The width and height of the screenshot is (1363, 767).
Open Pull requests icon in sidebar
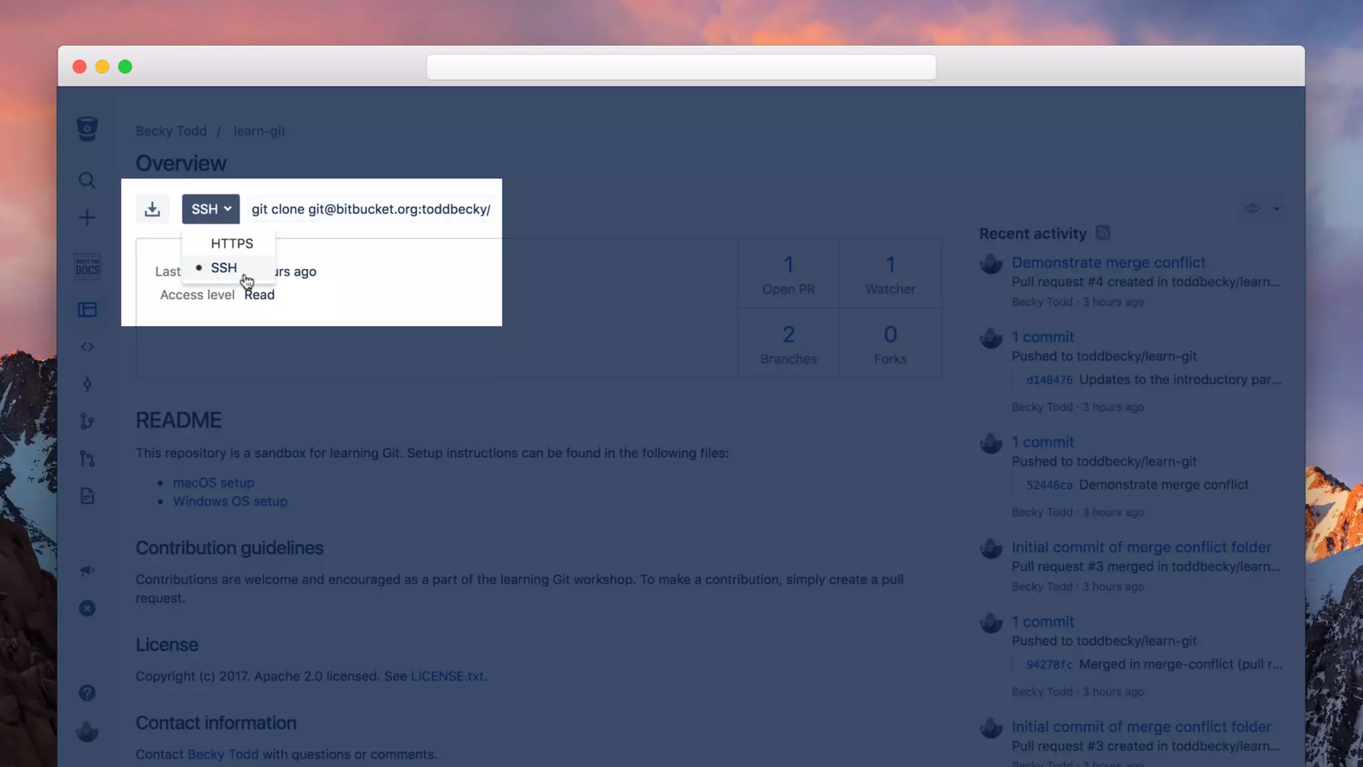pyautogui.click(x=87, y=459)
